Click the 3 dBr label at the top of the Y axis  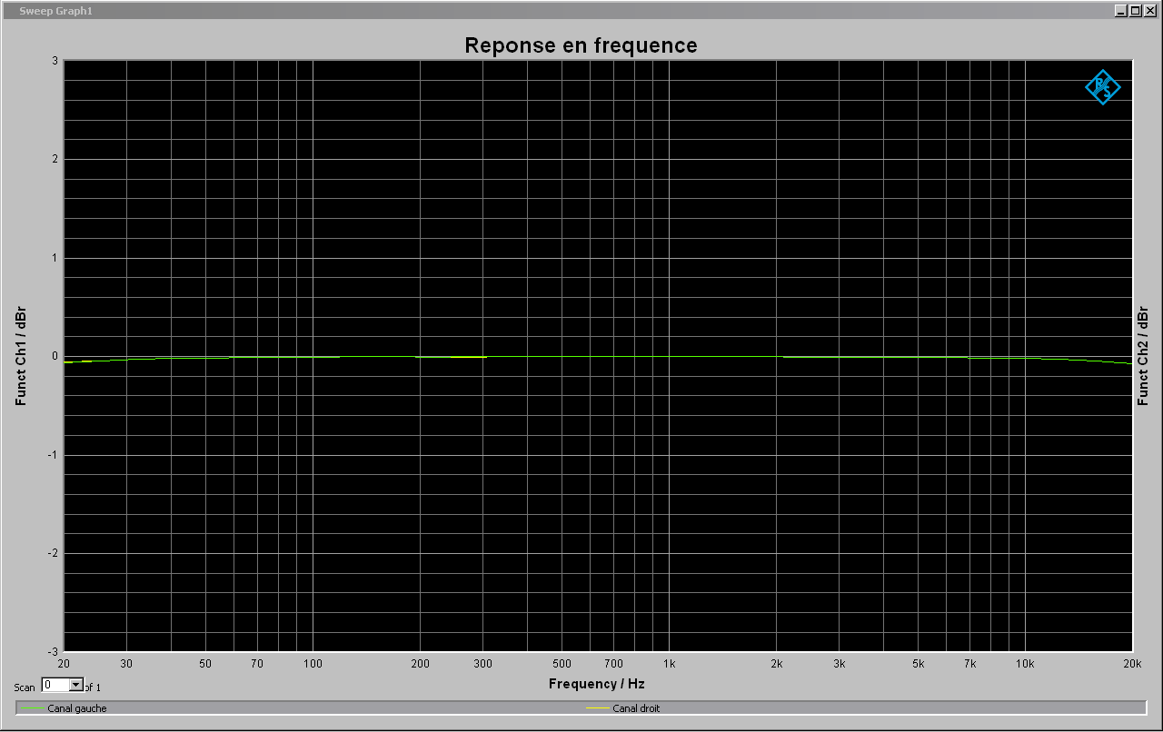pyautogui.click(x=55, y=61)
